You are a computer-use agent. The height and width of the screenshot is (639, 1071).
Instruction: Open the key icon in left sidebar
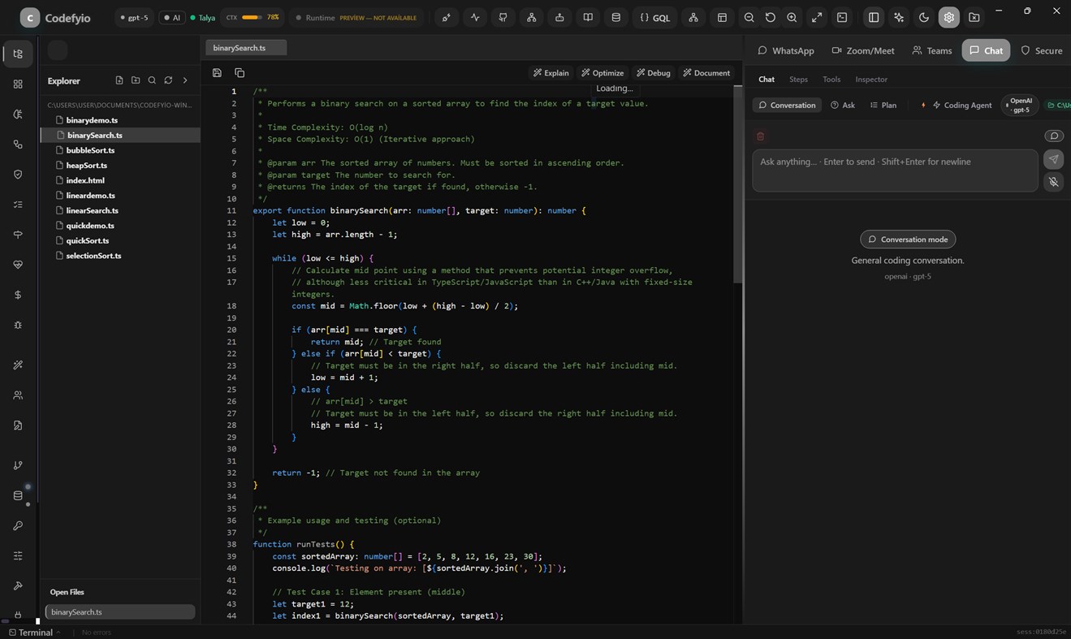click(x=18, y=525)
